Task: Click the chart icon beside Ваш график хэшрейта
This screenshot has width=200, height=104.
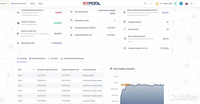Action: (x=111, y=68)
